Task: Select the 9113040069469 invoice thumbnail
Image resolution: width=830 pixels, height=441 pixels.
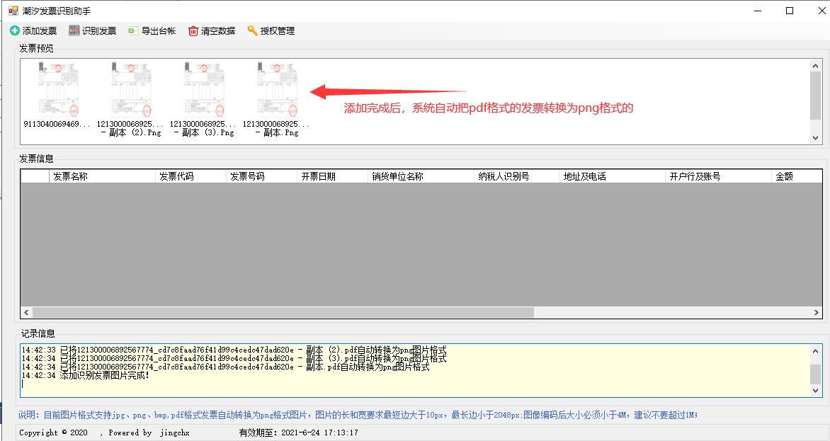Action: pos(58,89)
